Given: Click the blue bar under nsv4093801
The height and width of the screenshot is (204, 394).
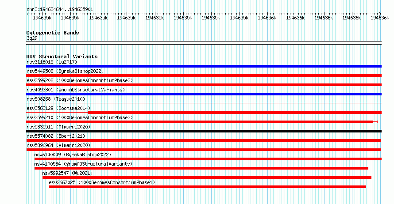Looking at the screenshot, I should (204, 94).
